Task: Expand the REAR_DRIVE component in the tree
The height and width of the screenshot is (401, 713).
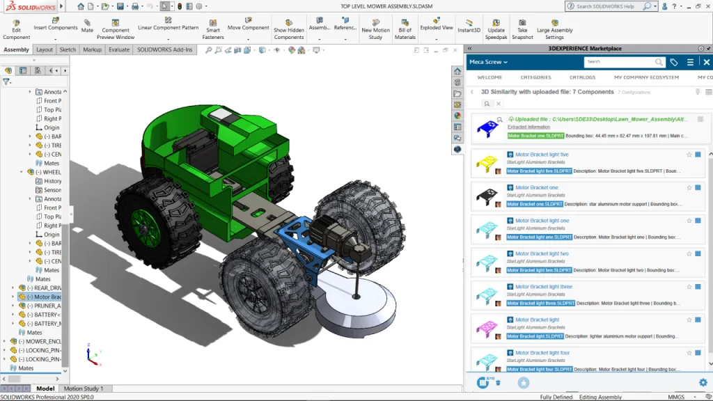Action: click(12, 288)
